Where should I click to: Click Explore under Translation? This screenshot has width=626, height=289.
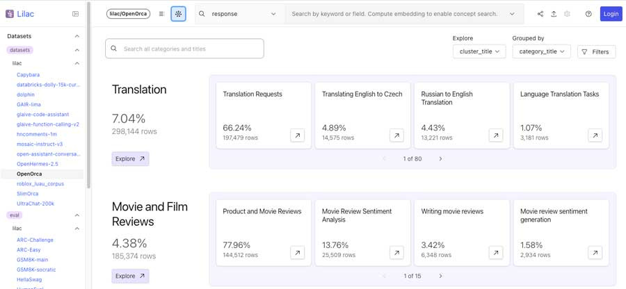pyautogui.click(x=130, y=158)
